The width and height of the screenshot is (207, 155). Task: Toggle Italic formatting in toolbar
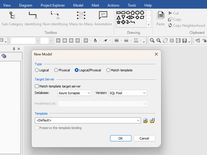65,41
